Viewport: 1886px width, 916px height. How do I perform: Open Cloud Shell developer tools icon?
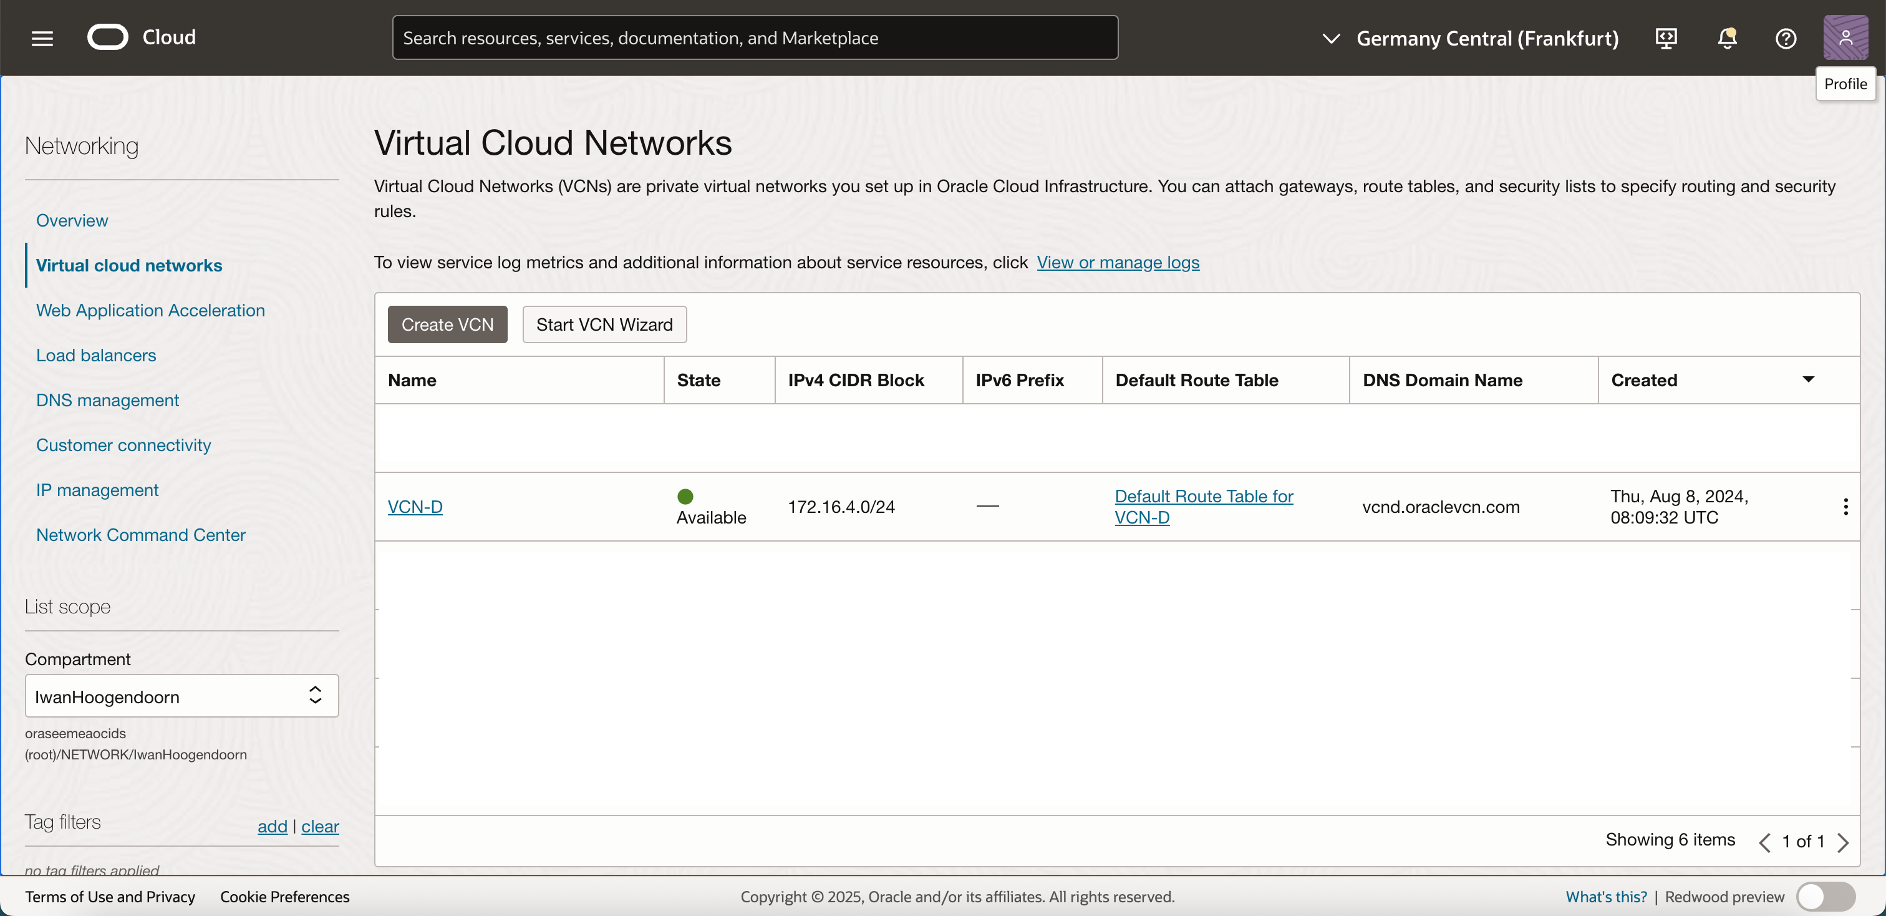tap(1666, 38)
